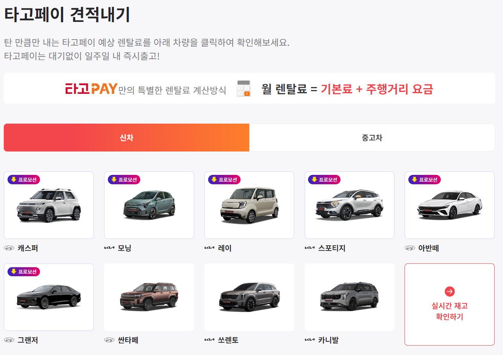Viewport: 503px width, 355px height.
Task: Select the black 그랜저 sedan image
Action: [49, 297]
